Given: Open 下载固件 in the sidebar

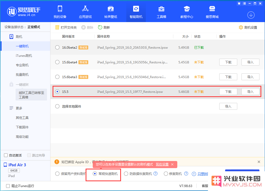Looking at the screenshot, I should [x=22, y=127].
